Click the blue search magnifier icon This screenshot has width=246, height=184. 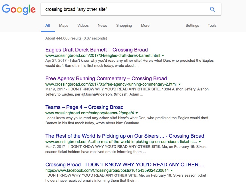tap(212, 9)
